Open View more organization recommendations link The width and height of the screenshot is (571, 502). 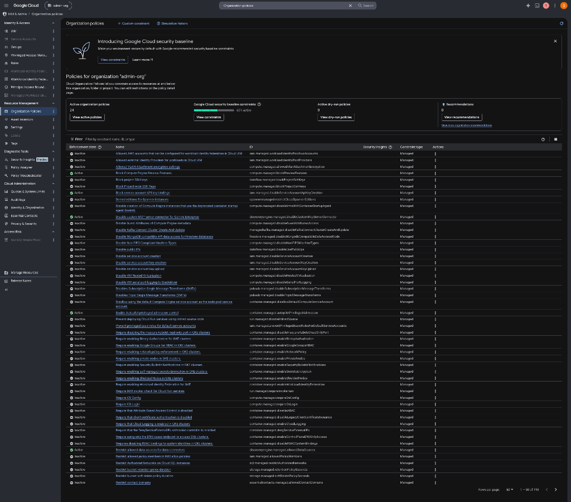pos(467,126)
